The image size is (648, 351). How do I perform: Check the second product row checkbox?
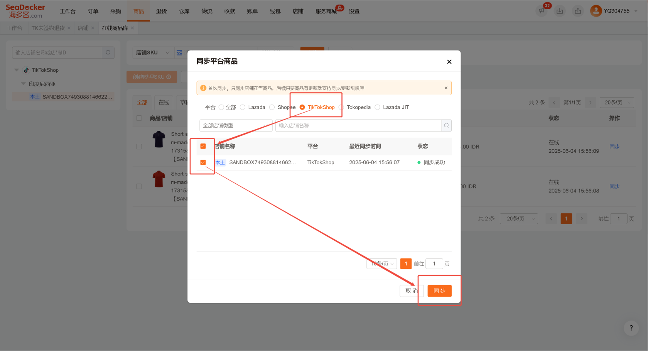pos(139,186)
